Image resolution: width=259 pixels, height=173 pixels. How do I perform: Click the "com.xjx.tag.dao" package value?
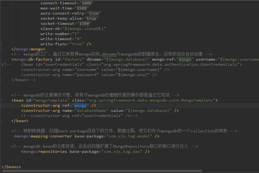click(x=122, y=151)
